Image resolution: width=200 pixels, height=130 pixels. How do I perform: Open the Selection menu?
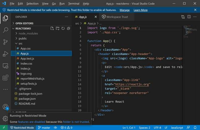coord(32,4)
